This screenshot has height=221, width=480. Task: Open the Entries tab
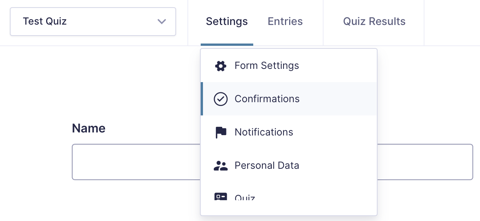coord(285,22)
